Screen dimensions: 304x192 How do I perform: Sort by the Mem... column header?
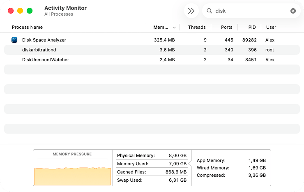[x=161, y=28]
